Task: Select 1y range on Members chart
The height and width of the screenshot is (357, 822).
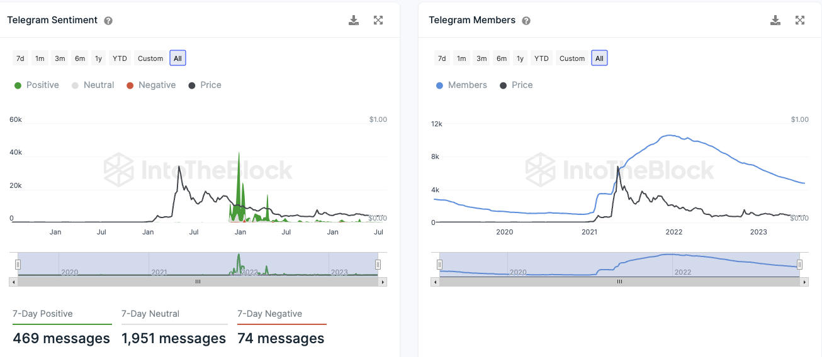Action: pos(520,58)
